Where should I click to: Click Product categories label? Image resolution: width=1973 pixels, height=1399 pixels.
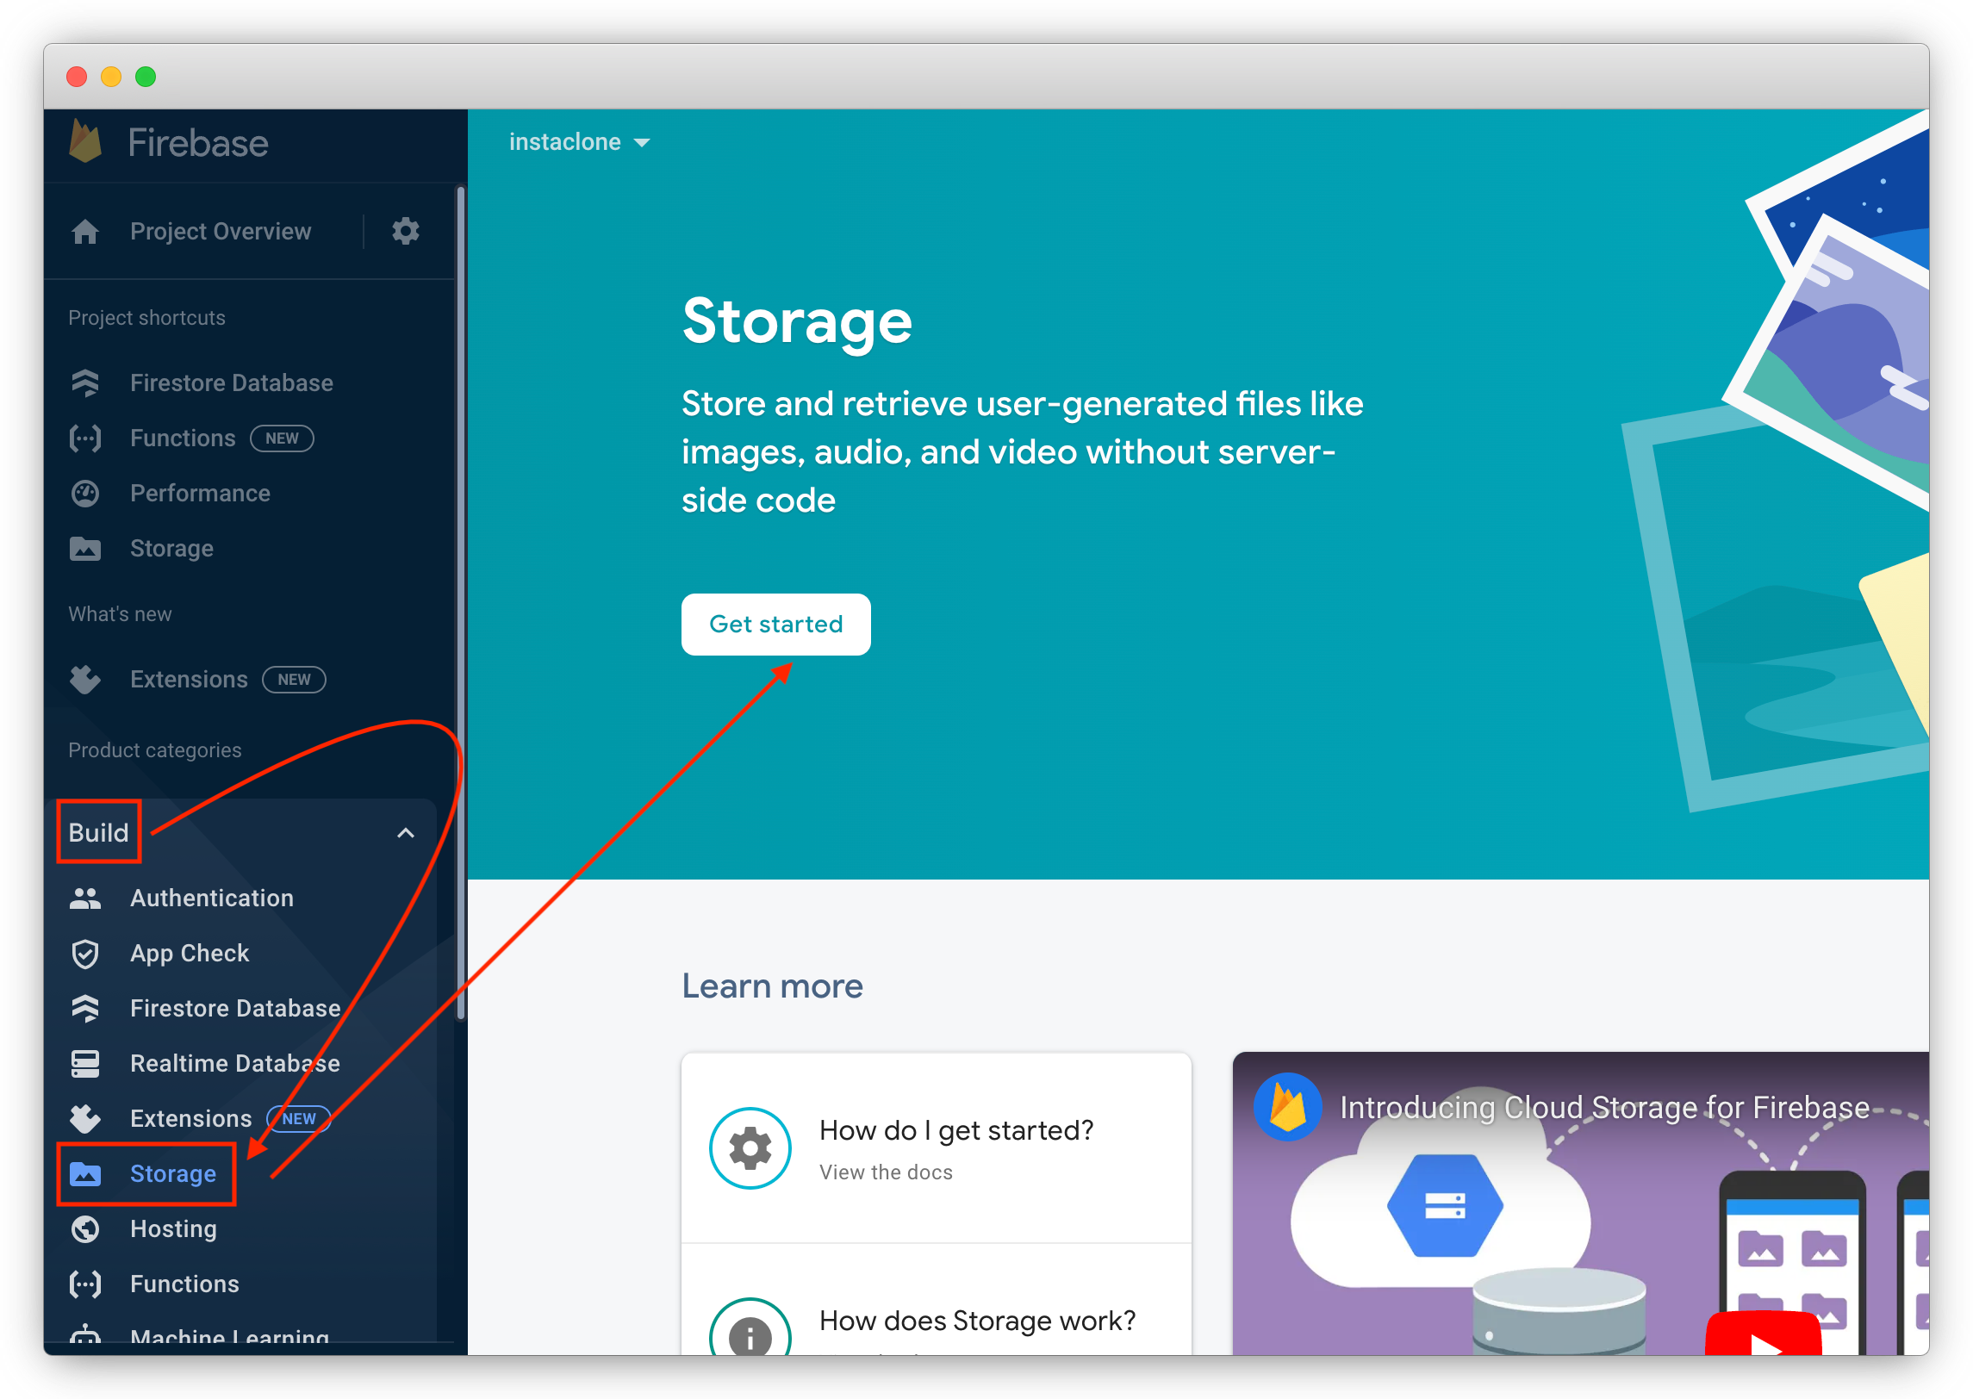154,750
